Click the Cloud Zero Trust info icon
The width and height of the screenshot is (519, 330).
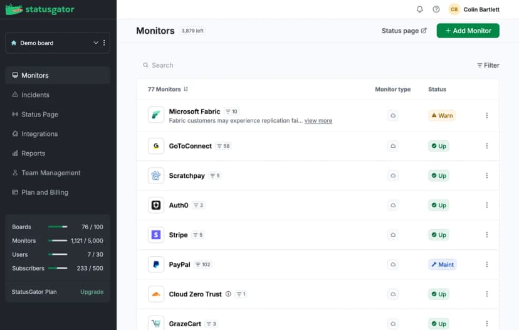click(228, 294)
